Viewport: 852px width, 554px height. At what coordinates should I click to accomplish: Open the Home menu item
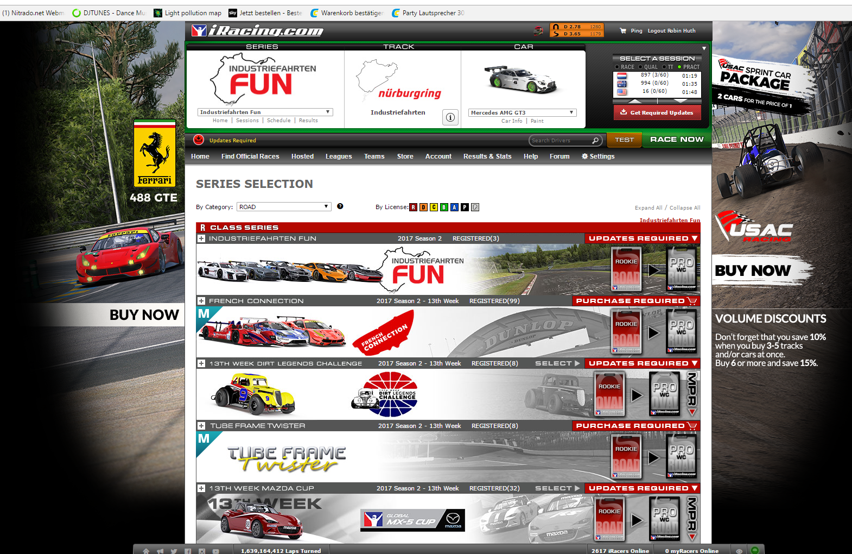(200, 156)
